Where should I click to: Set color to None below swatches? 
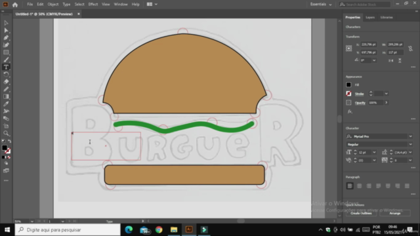[x=9, y=157]
